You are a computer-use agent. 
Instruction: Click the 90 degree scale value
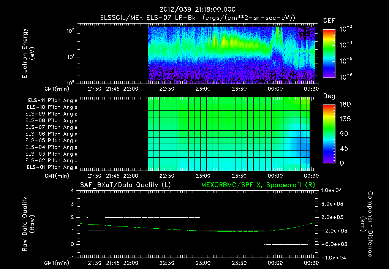[x=344, y=134]
